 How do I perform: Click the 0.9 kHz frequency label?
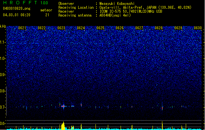[3, 75]
